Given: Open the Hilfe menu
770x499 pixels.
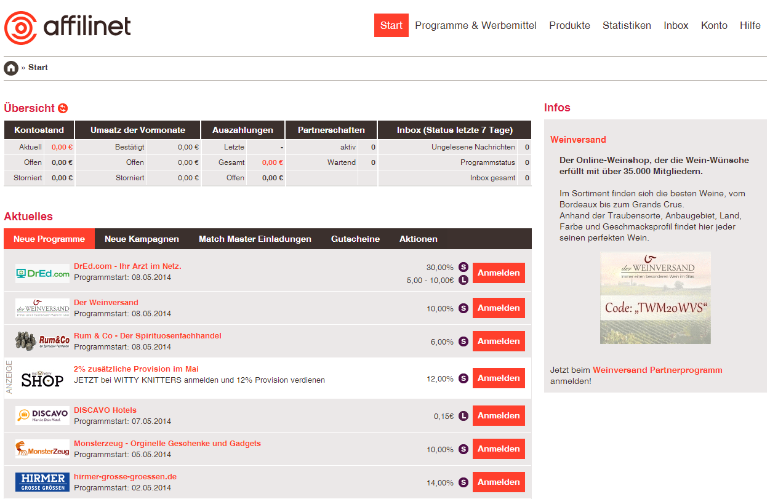Looking at the screenshot, I should [x=750, y=25].
